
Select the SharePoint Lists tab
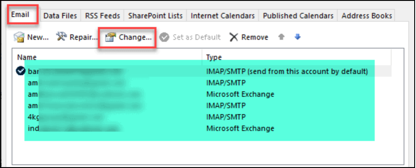pos(155,16)
